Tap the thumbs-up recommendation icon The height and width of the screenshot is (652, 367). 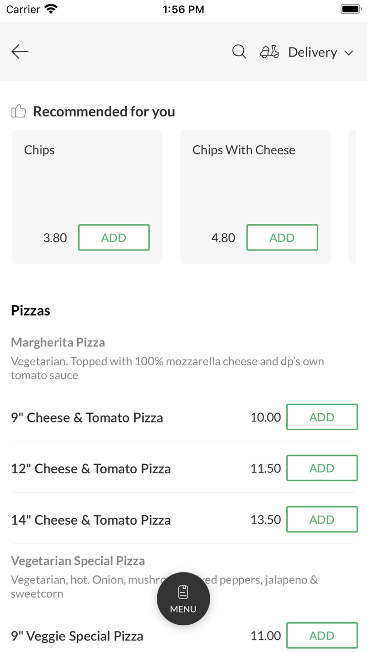tap(18, 111)
